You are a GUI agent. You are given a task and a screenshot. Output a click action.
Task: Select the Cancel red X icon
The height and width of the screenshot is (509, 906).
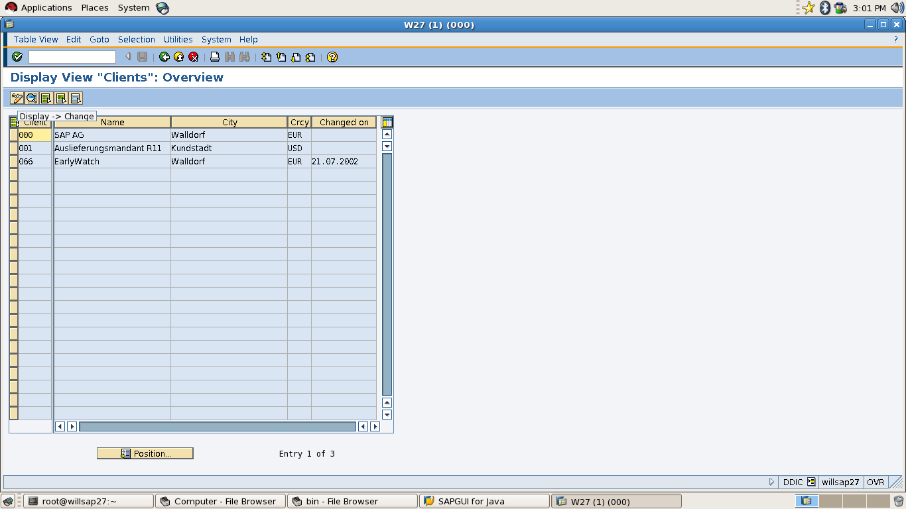point(193,57)
